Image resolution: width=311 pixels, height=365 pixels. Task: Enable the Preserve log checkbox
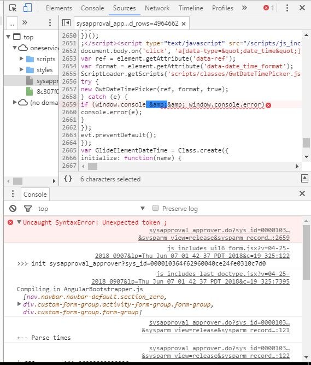click(x=155, y=208)
